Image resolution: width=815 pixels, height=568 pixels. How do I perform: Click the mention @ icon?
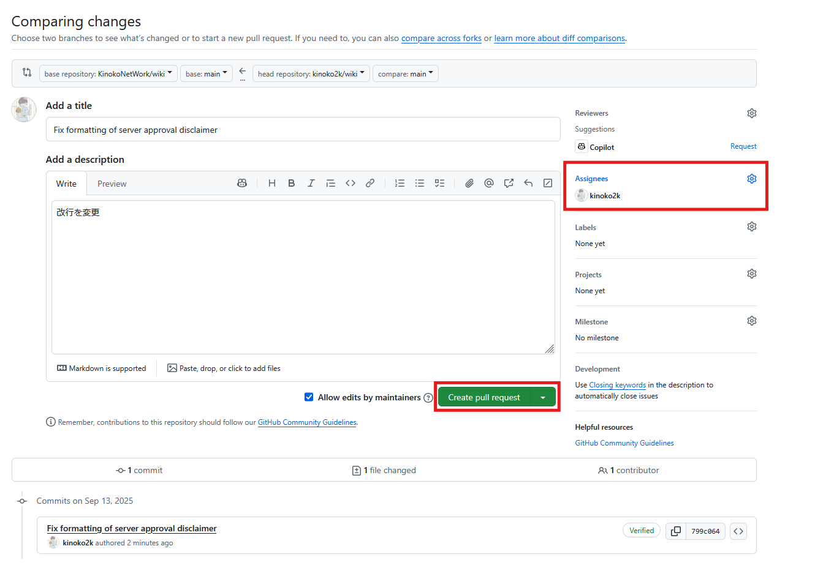coord(489,183)
